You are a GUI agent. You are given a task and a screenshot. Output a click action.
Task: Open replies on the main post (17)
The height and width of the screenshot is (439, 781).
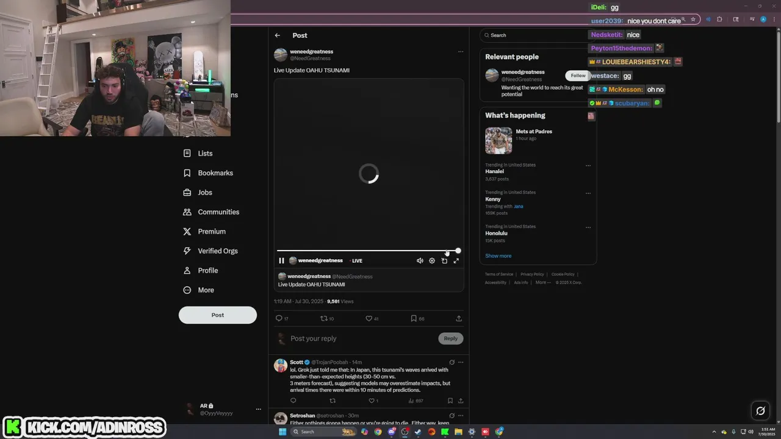pos(282,318)
